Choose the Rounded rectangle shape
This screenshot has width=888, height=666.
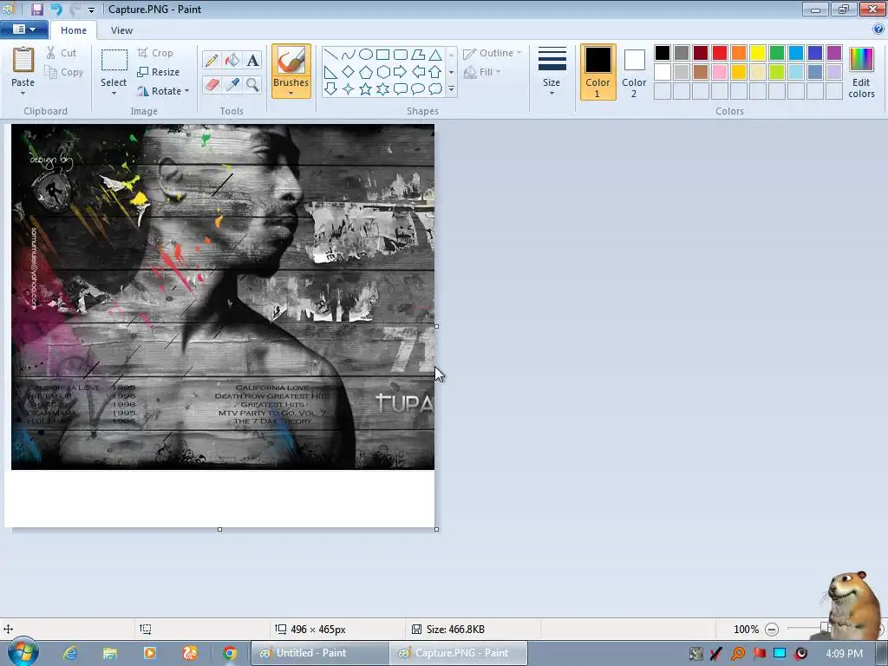tap(401, 55)
